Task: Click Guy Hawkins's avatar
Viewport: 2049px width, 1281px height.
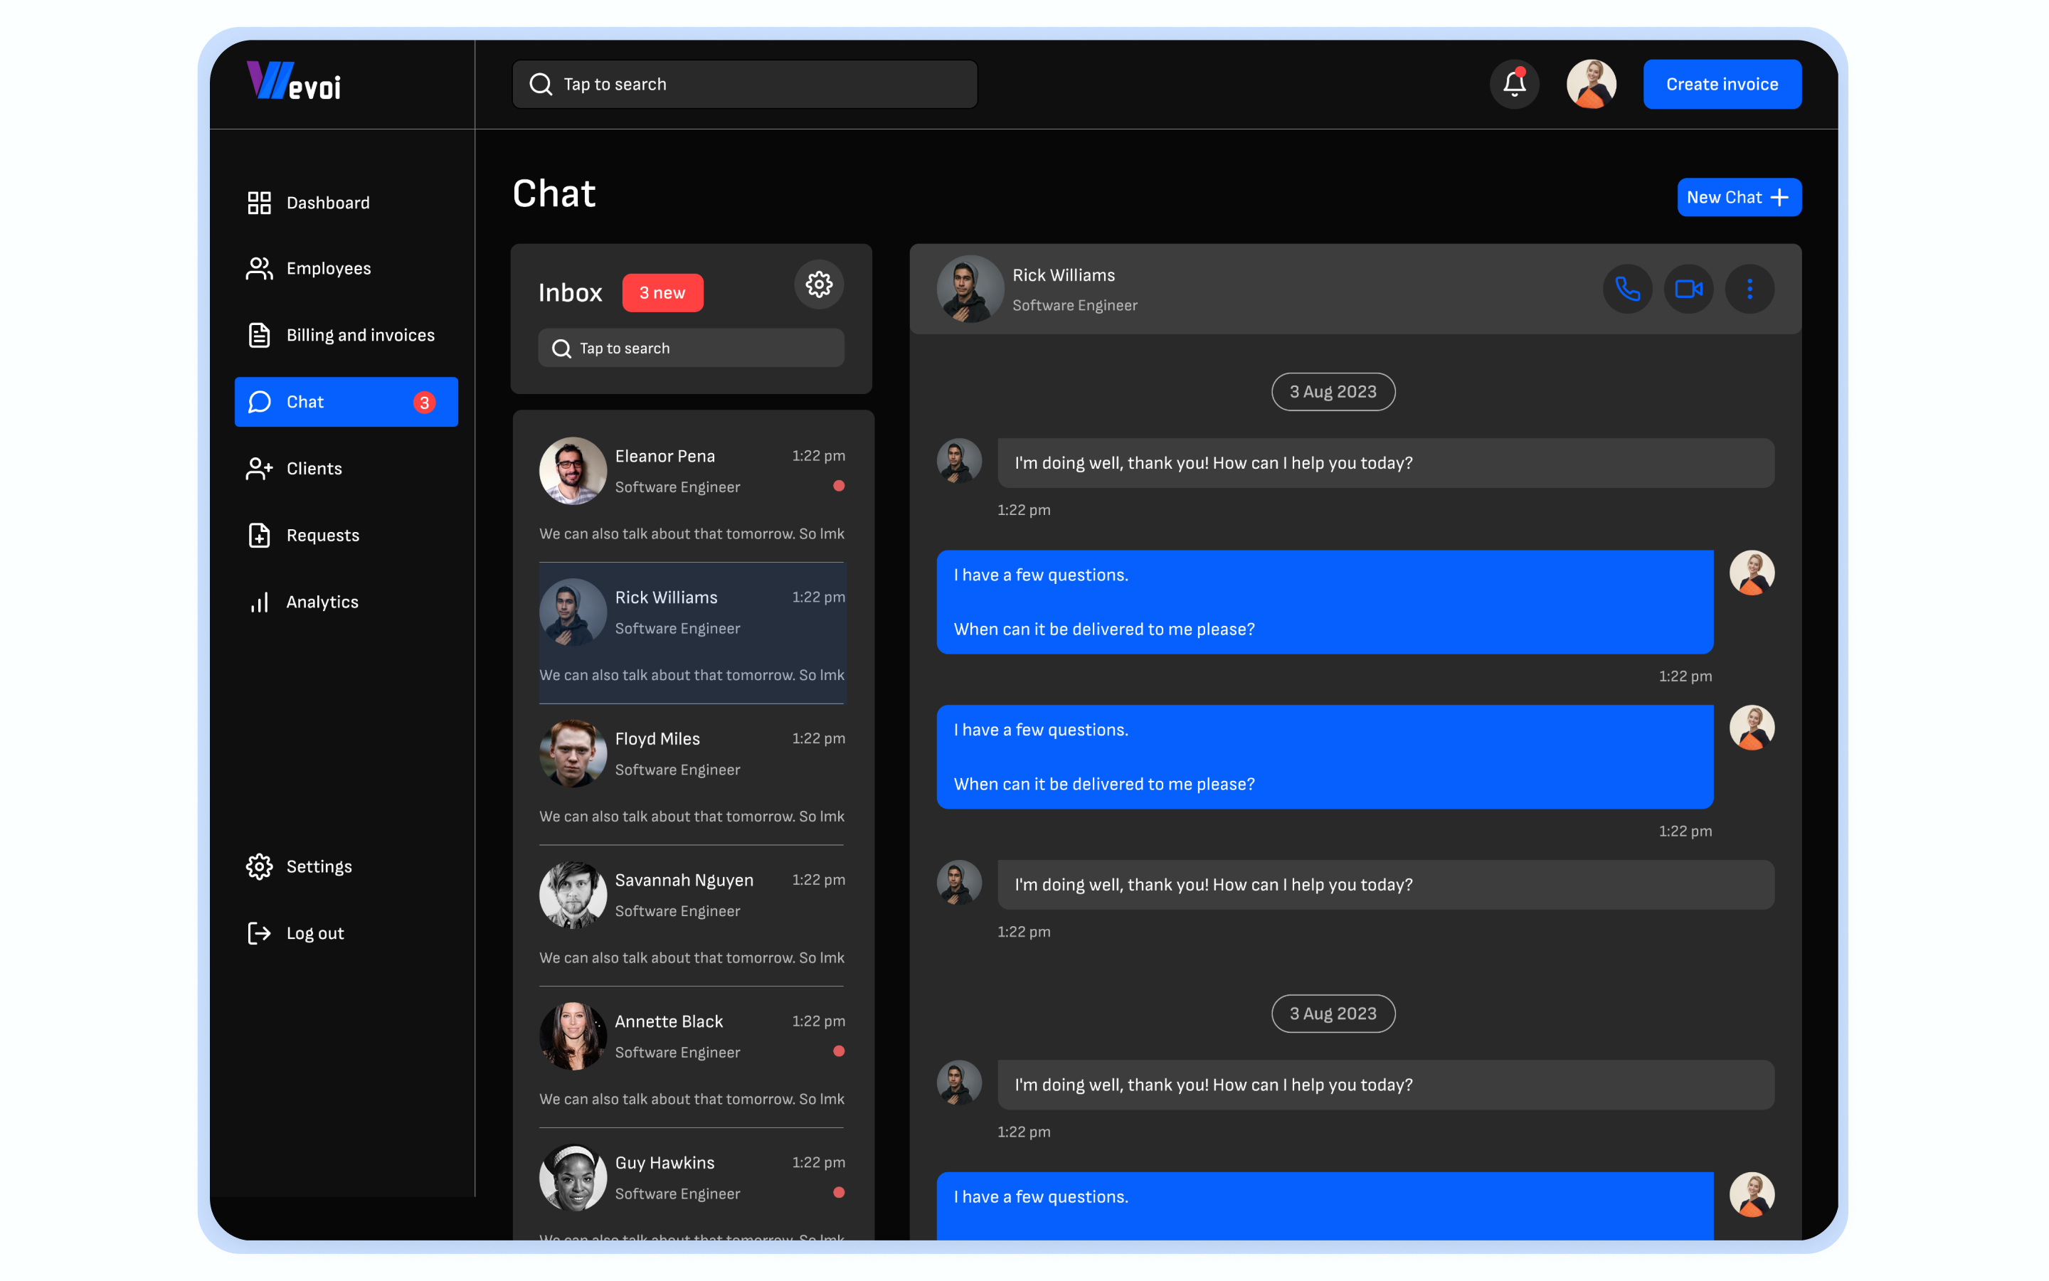Action: point(573,1178)
